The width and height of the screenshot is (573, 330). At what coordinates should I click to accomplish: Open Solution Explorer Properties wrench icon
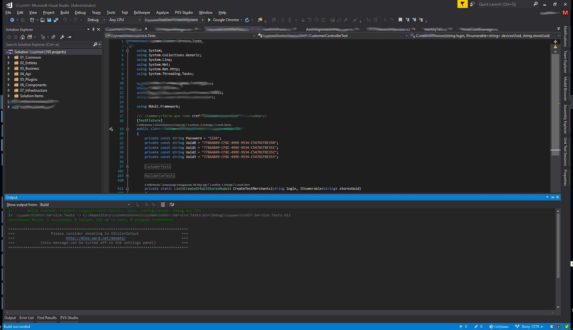click(62, 37)
